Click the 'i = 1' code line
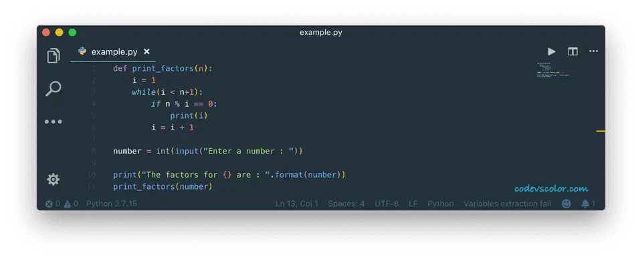 pos(144,81)
